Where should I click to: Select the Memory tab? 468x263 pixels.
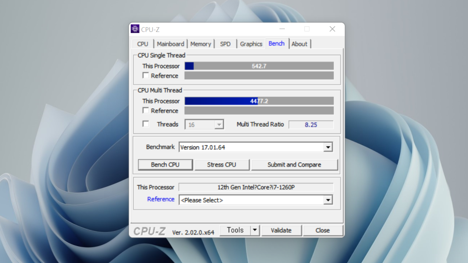point(201,44)
